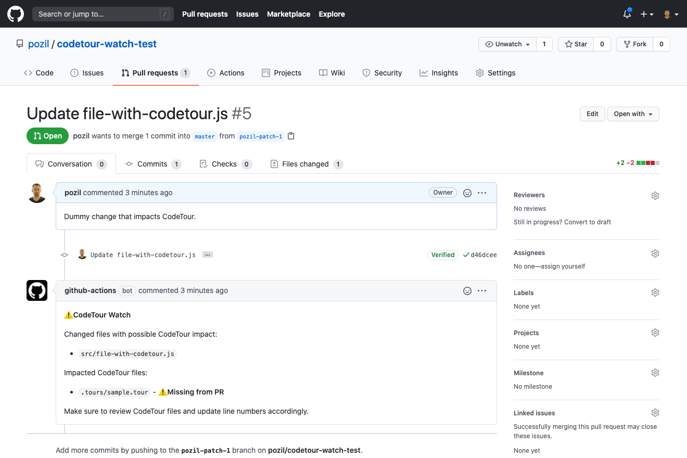This screenshot has height=458, width=687.
Task: Open more options on github-actions comment
Action: (x=482, y=290)
